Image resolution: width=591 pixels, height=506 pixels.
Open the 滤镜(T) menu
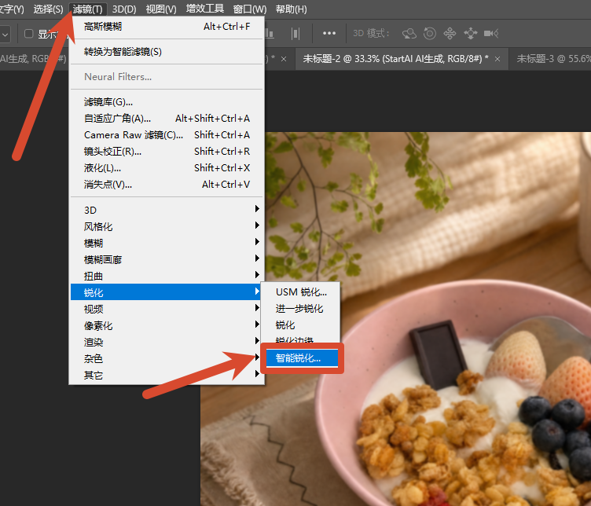coord(88,9)
